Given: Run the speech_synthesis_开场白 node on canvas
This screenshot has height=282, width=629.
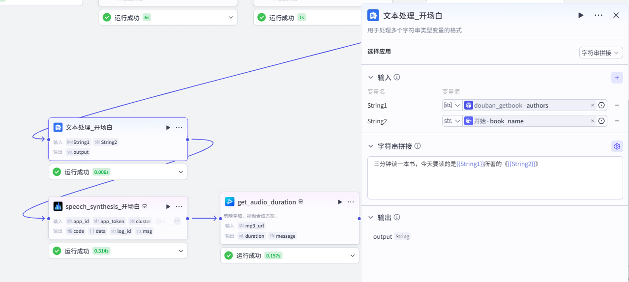Looking at the screenshot, I should click(168, 207).
